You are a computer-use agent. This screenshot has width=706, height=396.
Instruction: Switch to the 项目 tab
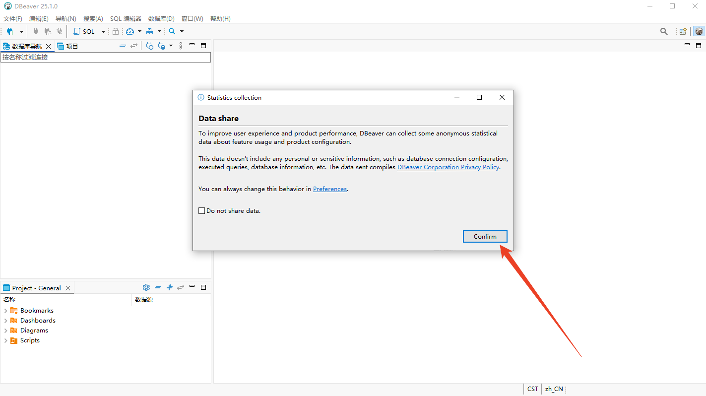[x=68, y=46]
